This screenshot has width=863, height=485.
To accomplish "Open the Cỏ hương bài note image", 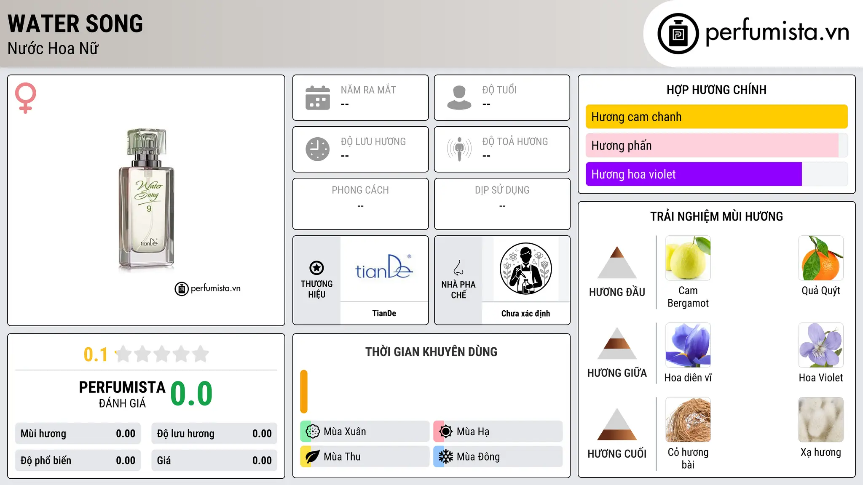I will 688,420.
